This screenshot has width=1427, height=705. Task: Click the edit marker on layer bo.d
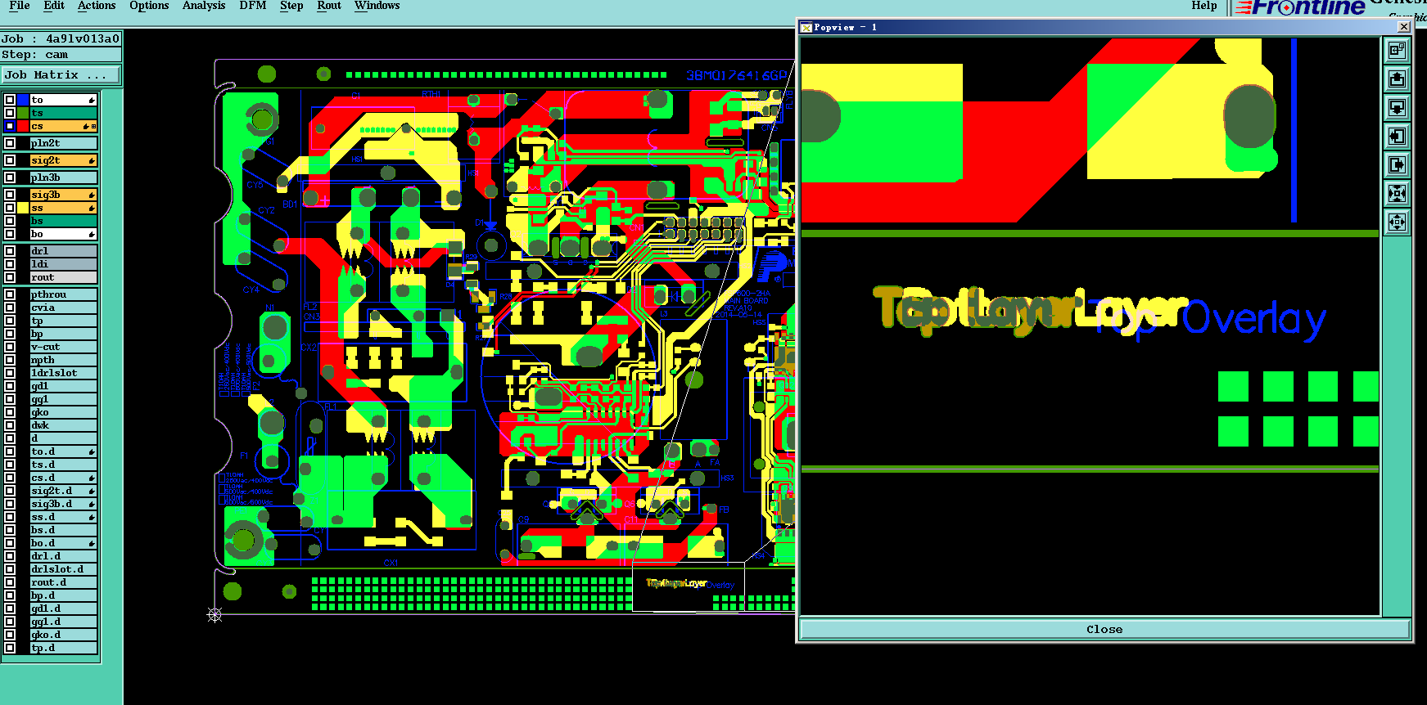coord(92,543)
